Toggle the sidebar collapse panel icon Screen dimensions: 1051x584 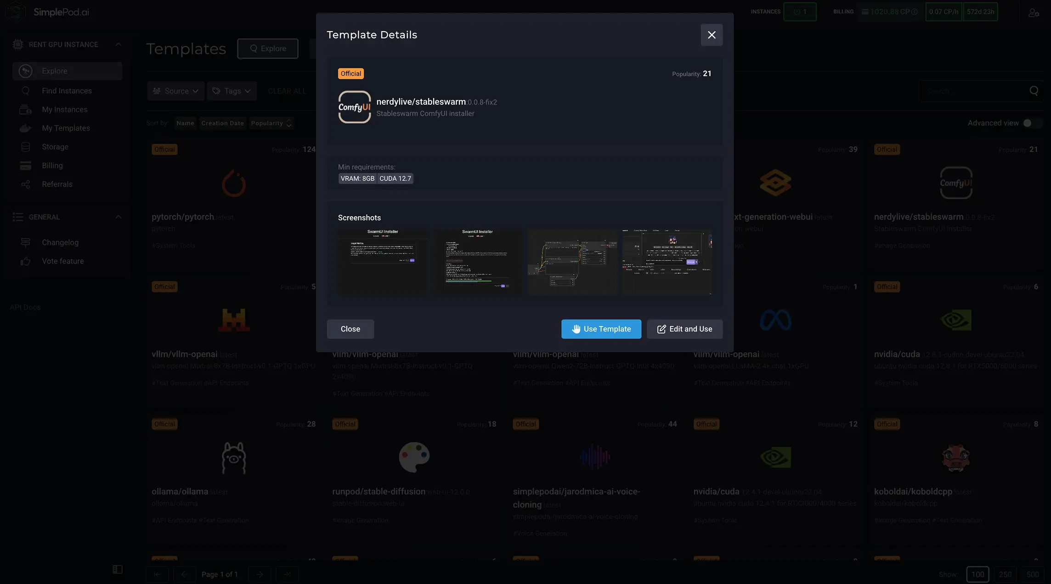pyautogui.click(x=118, y=569)
